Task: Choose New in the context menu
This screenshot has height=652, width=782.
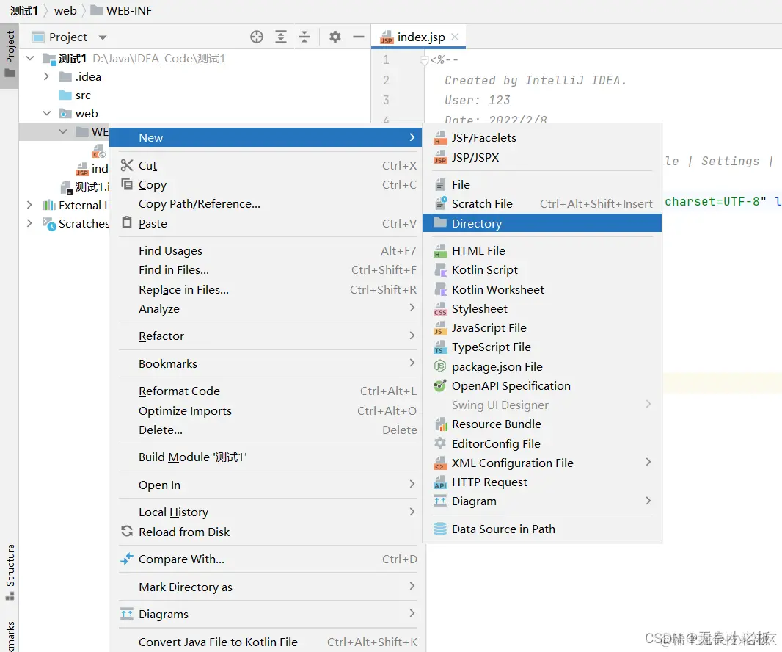Action: point(266,137)
